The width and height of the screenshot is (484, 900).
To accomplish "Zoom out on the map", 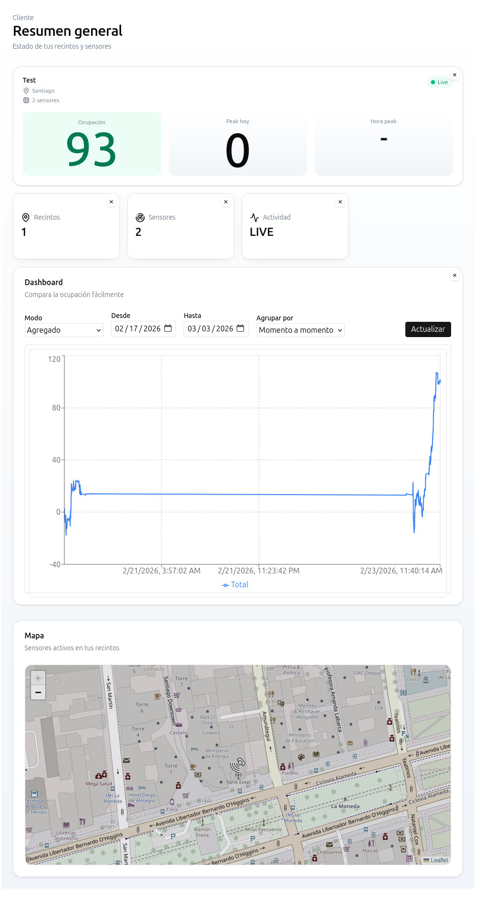I will point(38,692).
